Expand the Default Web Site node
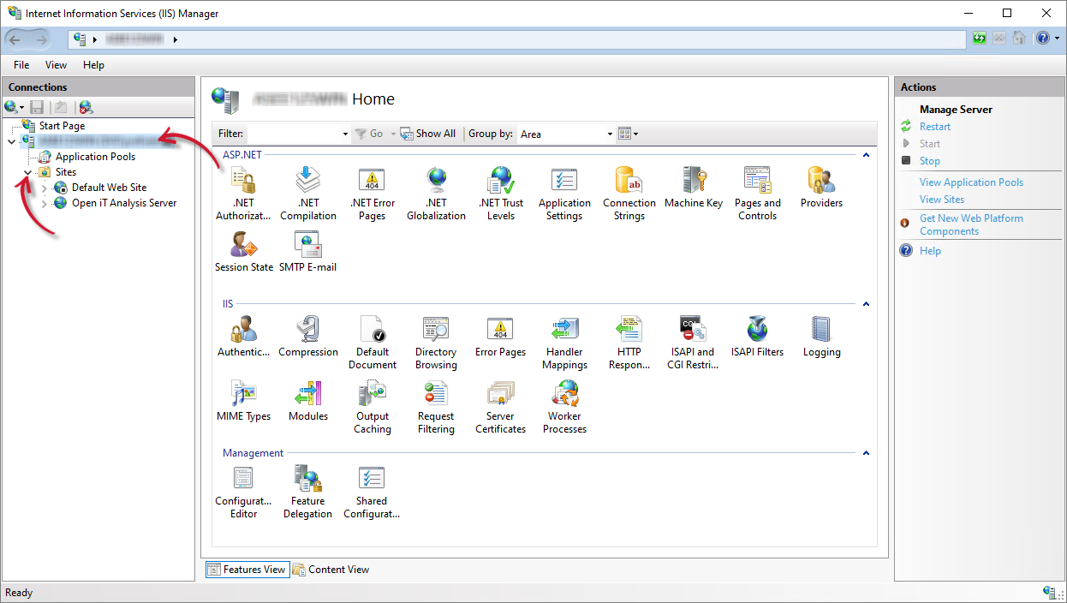The height and width of the screenshot is (603, 1067). [45, 188]
